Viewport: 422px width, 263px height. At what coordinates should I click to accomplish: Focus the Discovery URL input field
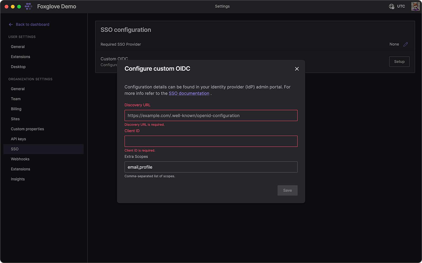point(211,115)
